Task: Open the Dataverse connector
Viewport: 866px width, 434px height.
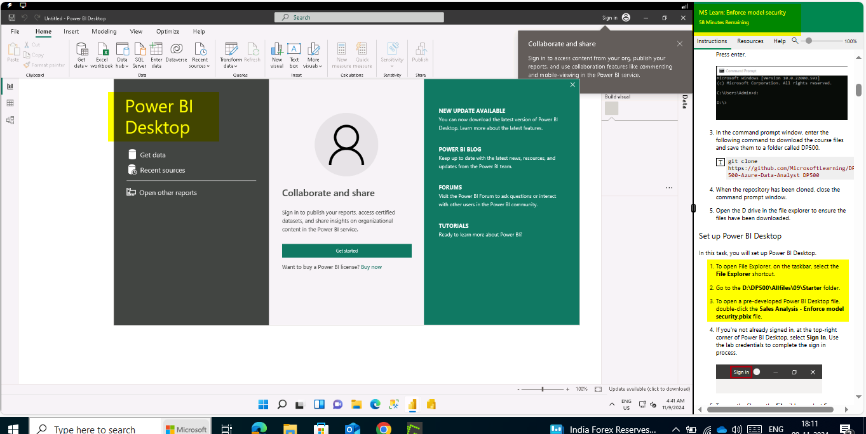Action: (176, 53)
